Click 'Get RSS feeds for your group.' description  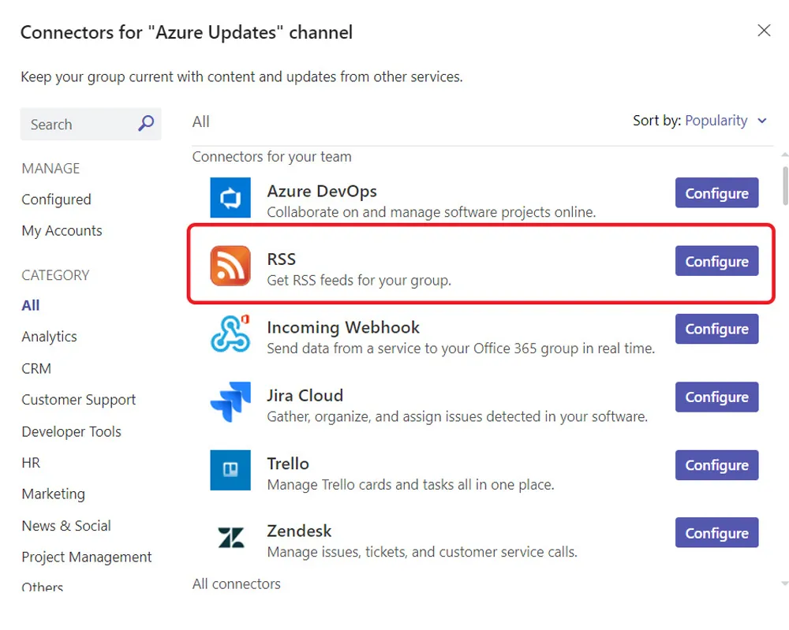tap(359, 280)
